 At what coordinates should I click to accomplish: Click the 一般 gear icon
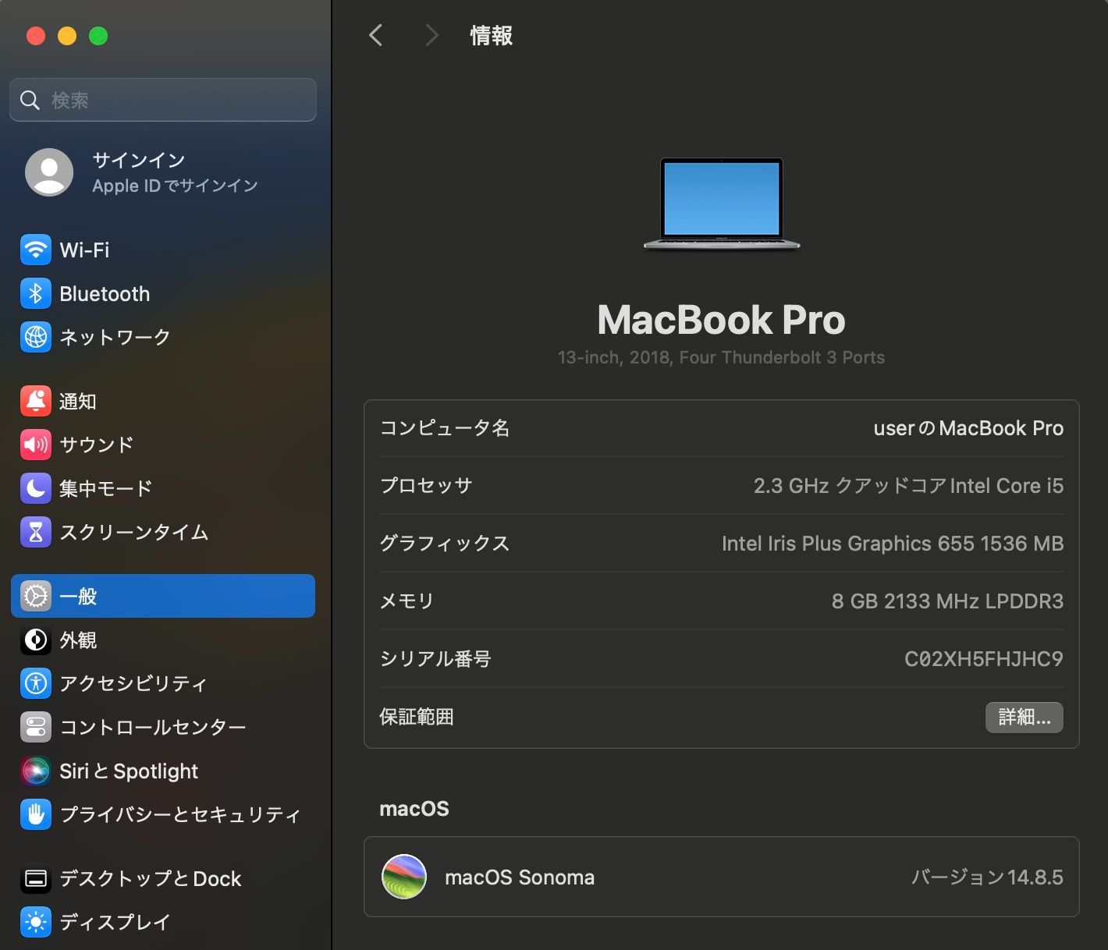(36, 596)
